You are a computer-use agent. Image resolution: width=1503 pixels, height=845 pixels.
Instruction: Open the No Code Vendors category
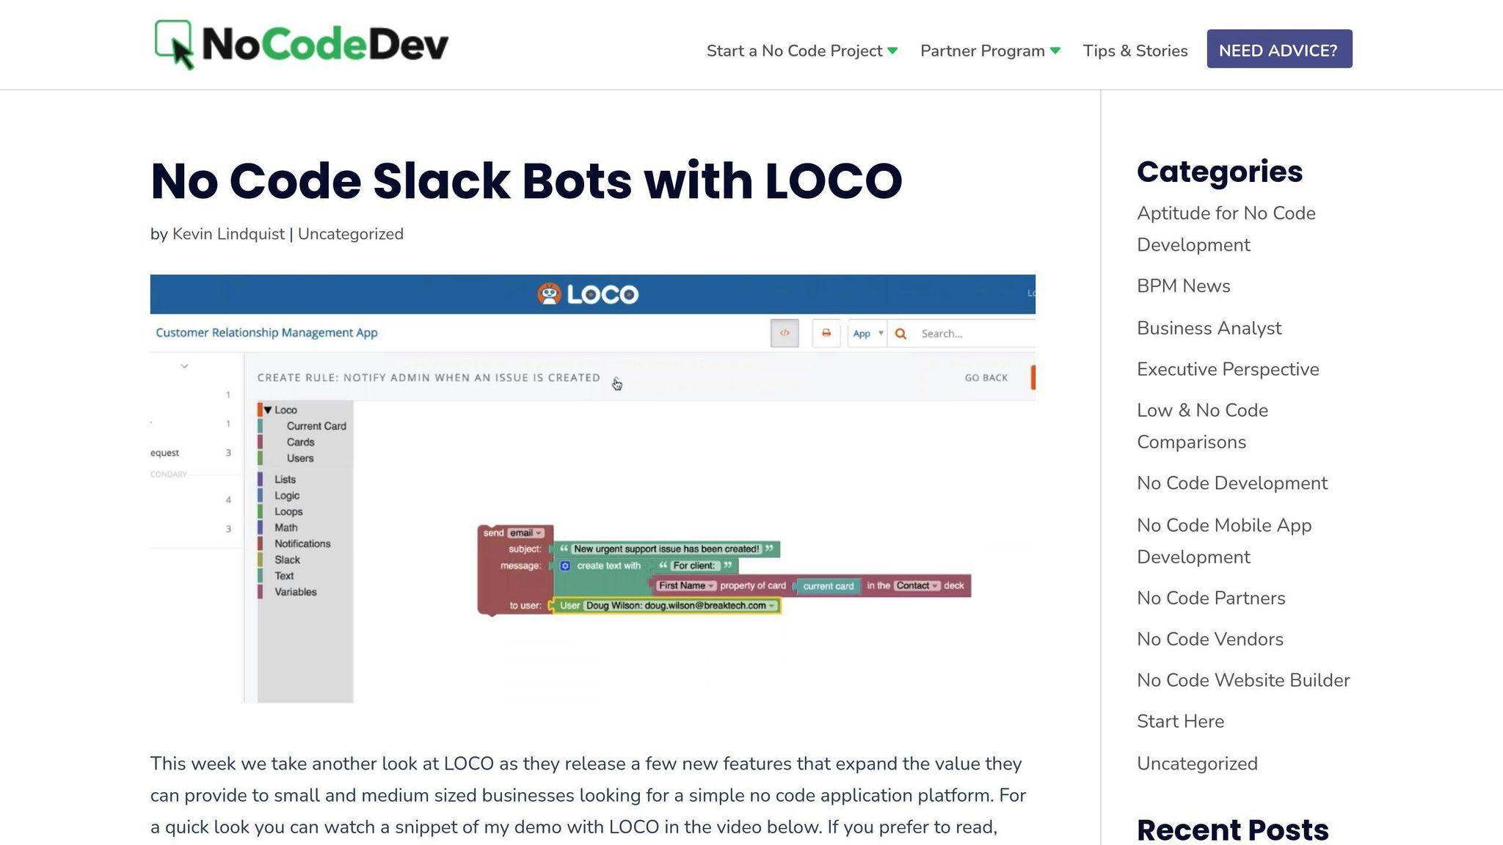1210,640
